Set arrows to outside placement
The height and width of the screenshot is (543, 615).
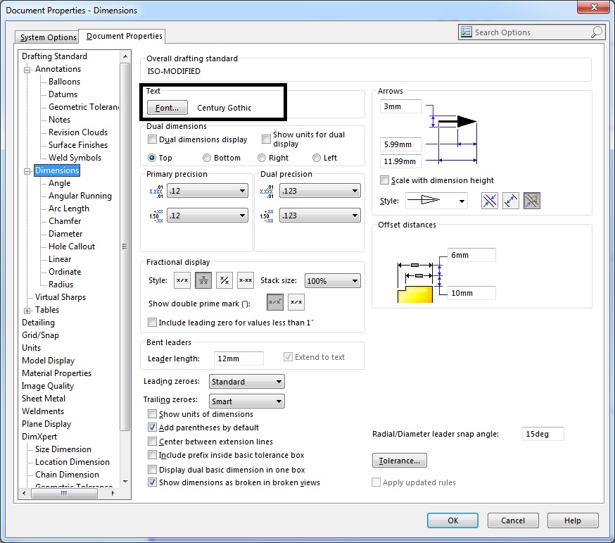tap(490, 201)
